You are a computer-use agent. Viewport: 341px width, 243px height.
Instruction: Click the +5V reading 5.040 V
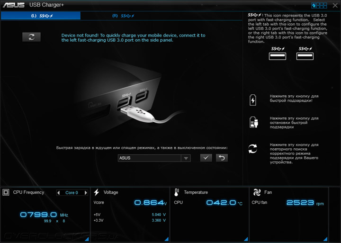tap(159, 215)
